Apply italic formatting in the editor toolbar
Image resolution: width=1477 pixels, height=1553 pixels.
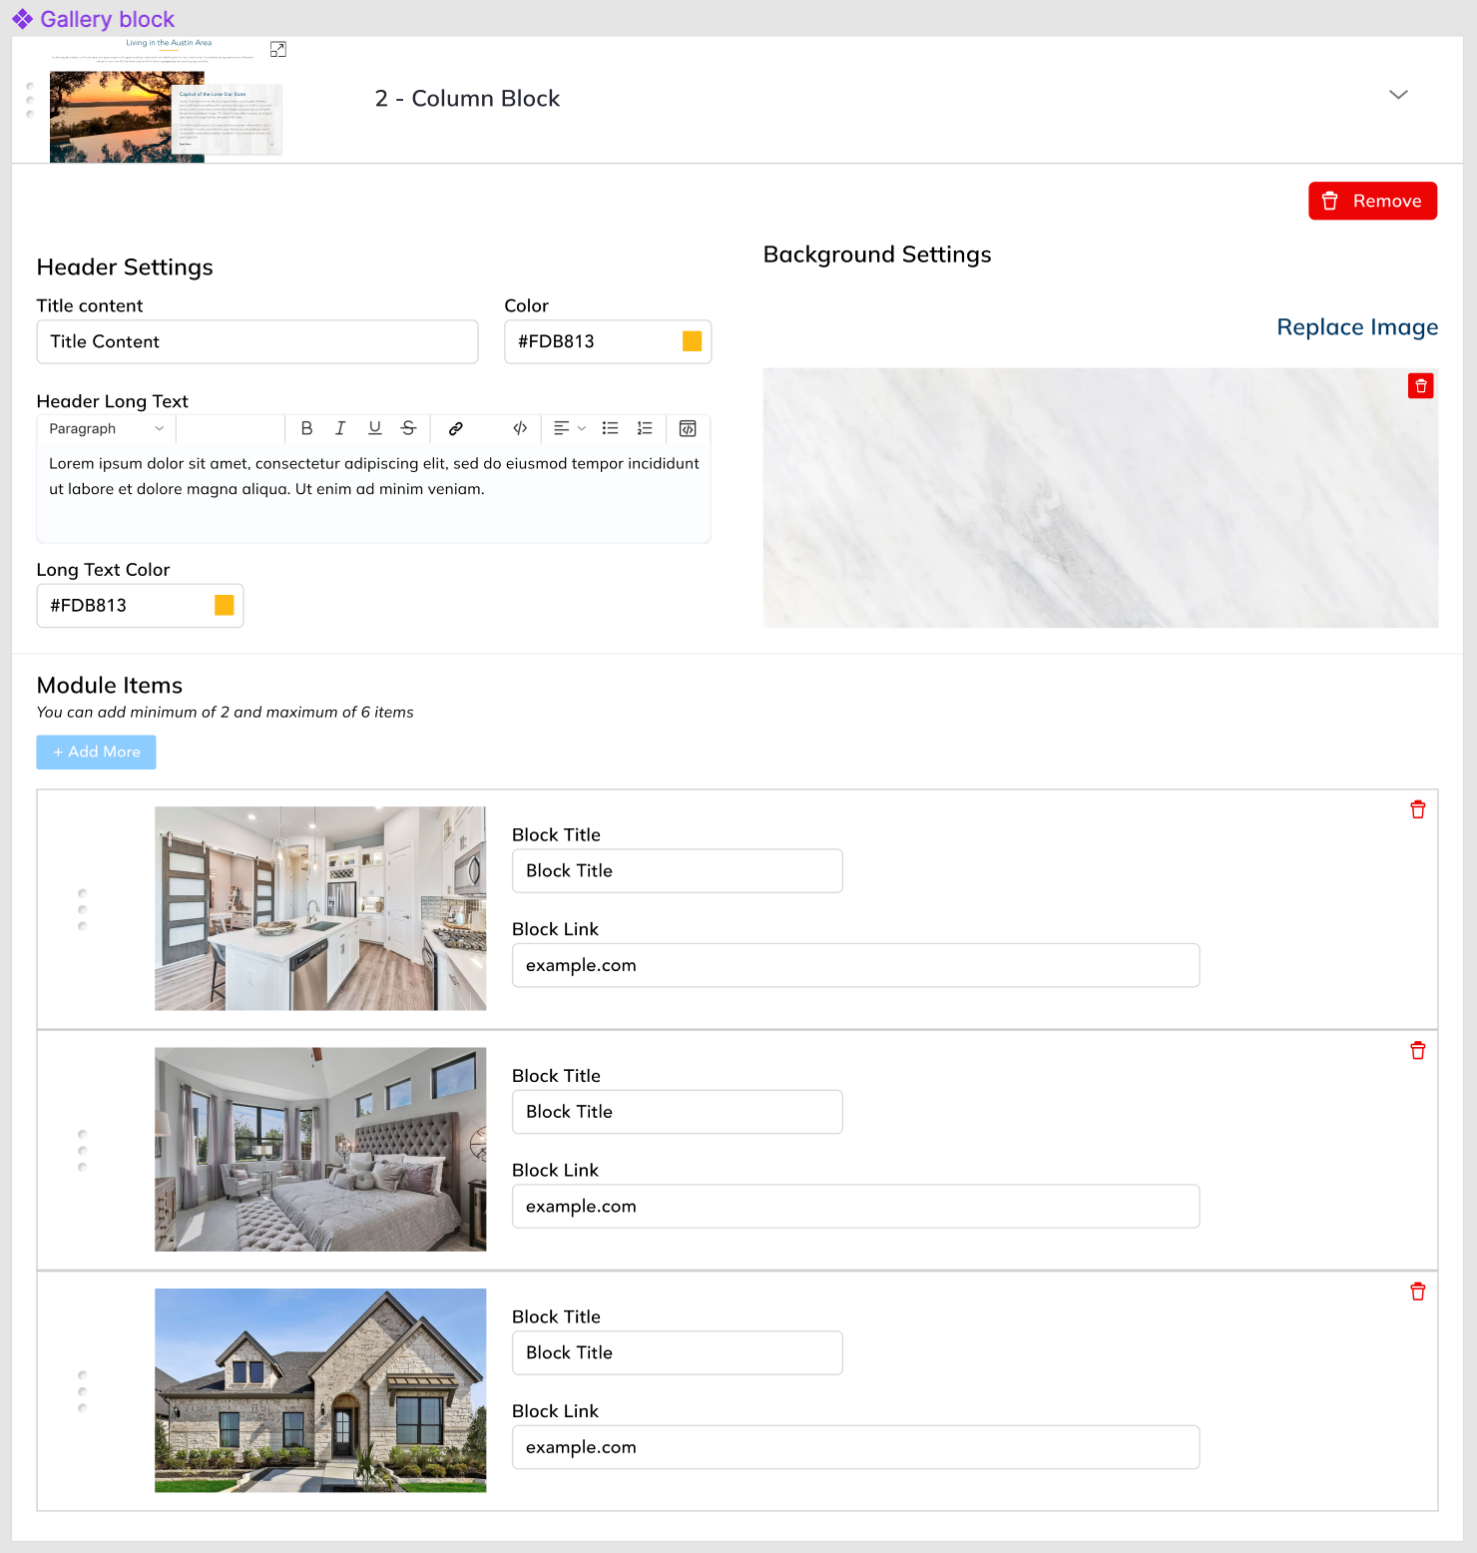pyautogui.click(x=340, y=428)
